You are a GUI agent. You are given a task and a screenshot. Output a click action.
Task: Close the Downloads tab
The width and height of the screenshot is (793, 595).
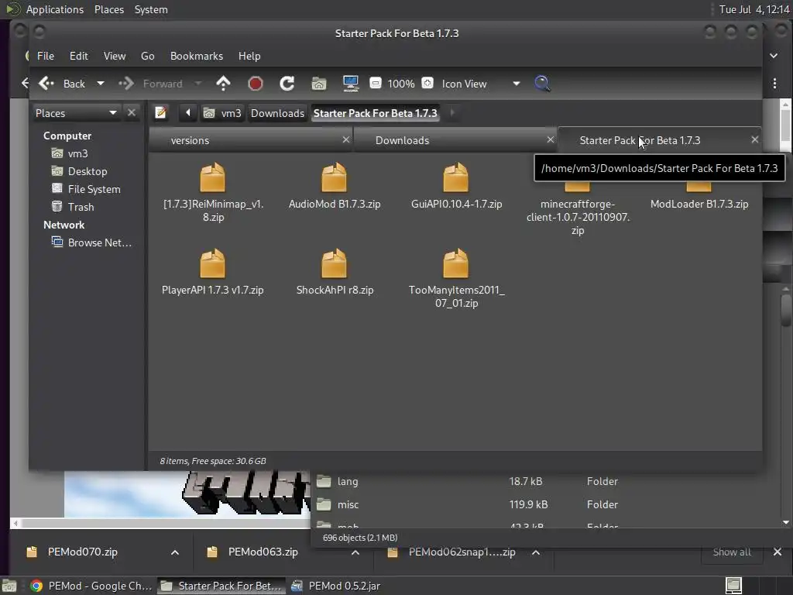click(551, 139)
